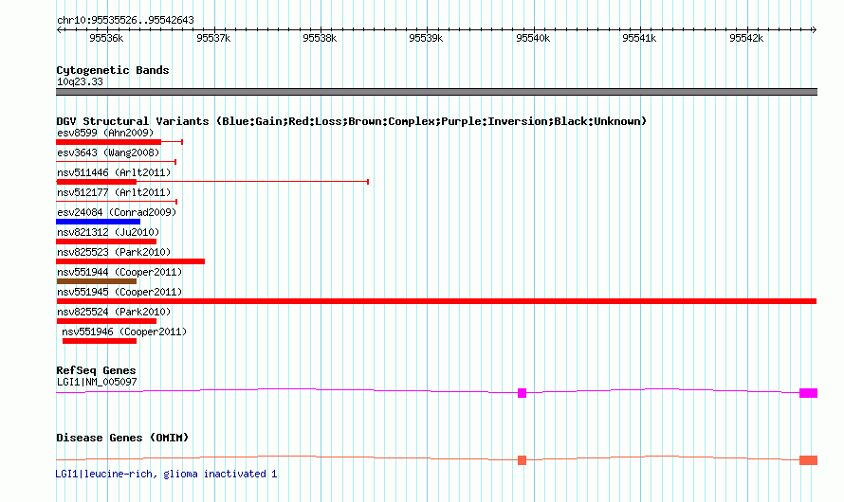Screen dimensions: 844x502
Task: Select the esv8599 red loss bar
Action: 109,142
